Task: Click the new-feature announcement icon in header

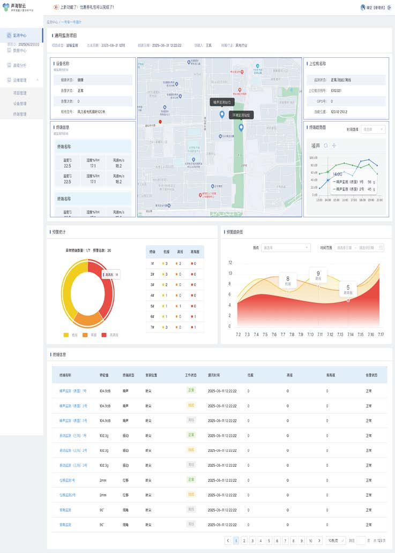Action: pyautogui.click(x=56, y=7)
